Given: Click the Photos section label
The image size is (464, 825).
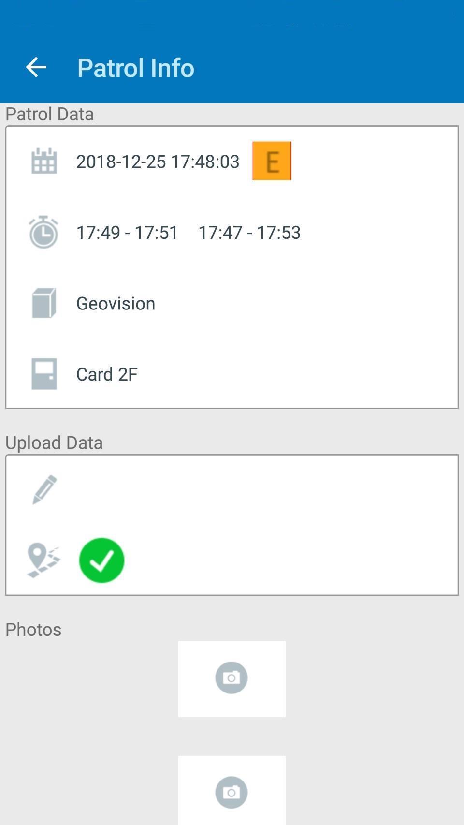Looking at the screenshot, I should (33, 630).
